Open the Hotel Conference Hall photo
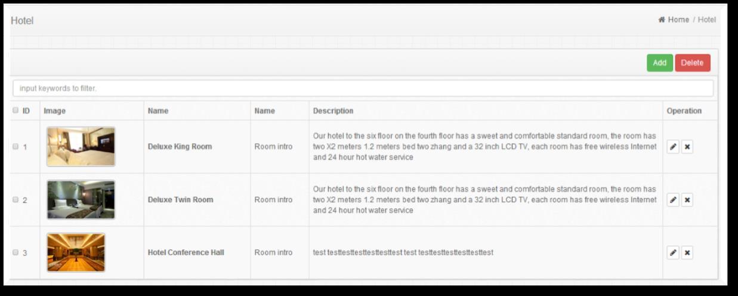This screenshot has width=738, height=296. (76, 252)
